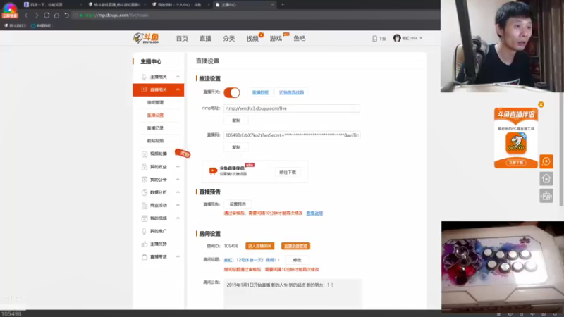Screen dimensions: 564x317
Task: Reload the page with the refresh icon
Action: 47,15
